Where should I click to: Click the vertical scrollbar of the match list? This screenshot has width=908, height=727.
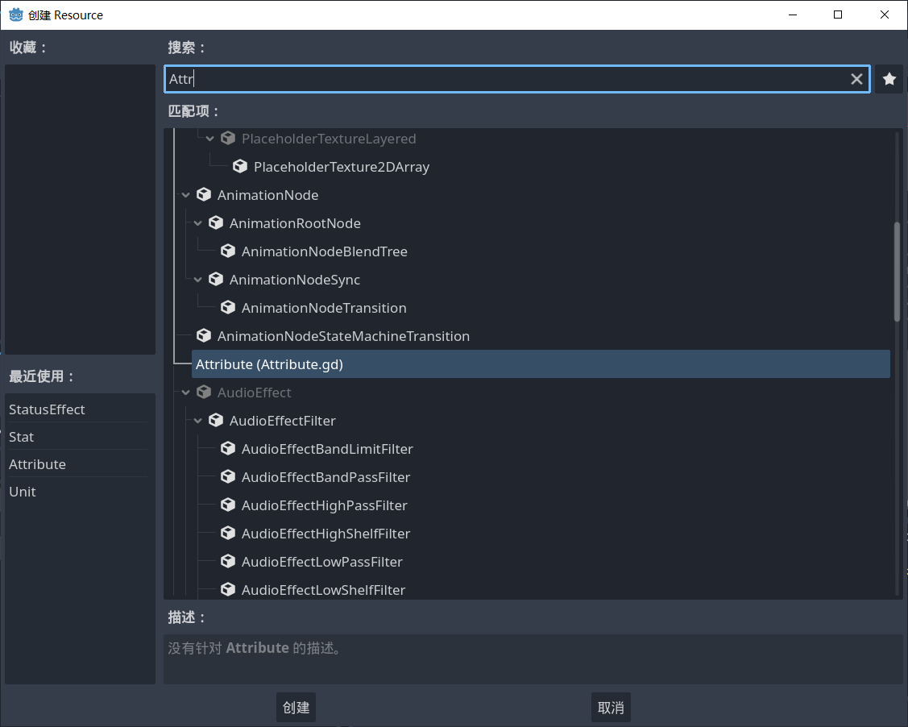897,272
